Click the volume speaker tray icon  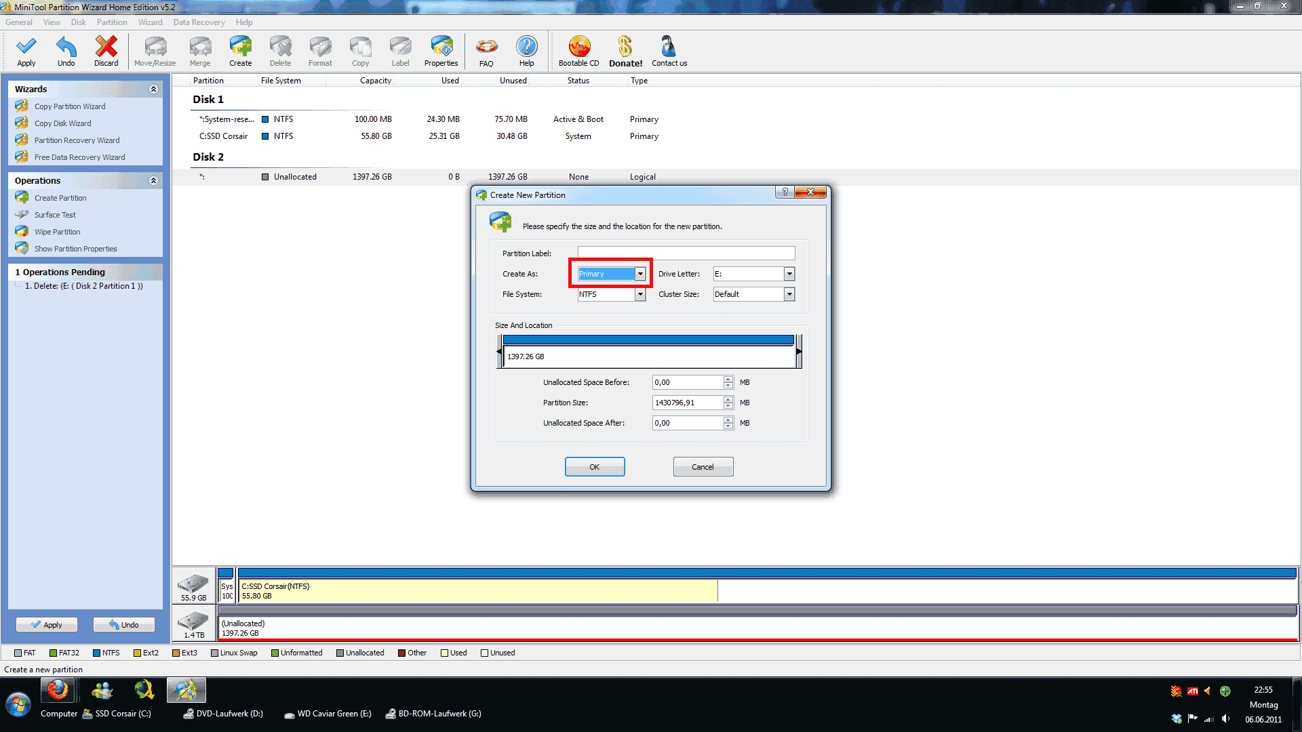(1225, 718)
